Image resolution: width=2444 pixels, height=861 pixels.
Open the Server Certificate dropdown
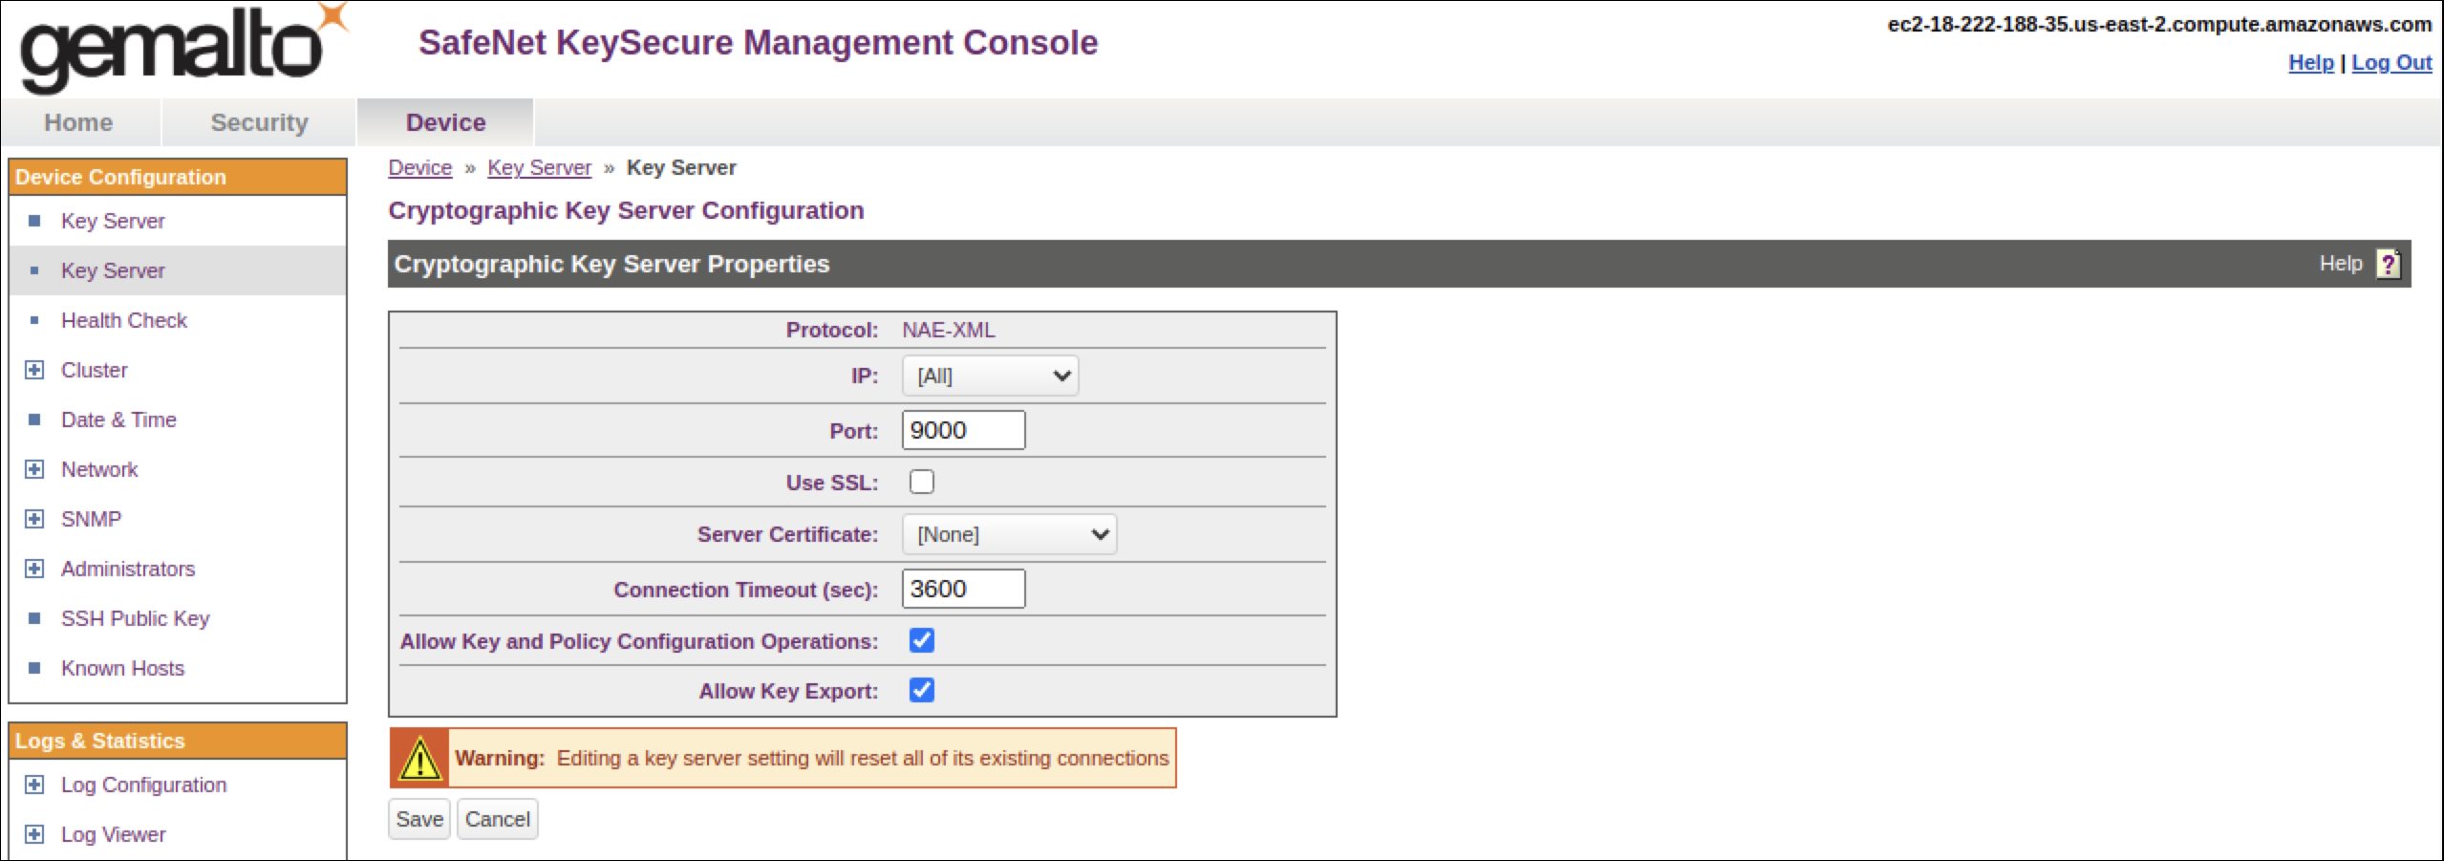point(1009,535)
